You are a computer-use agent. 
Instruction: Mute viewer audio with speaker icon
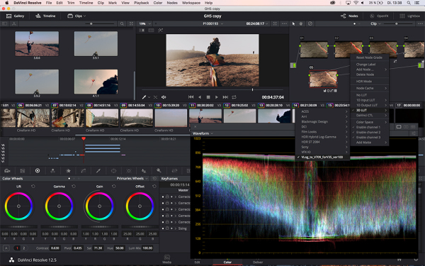tap(164, 97)
